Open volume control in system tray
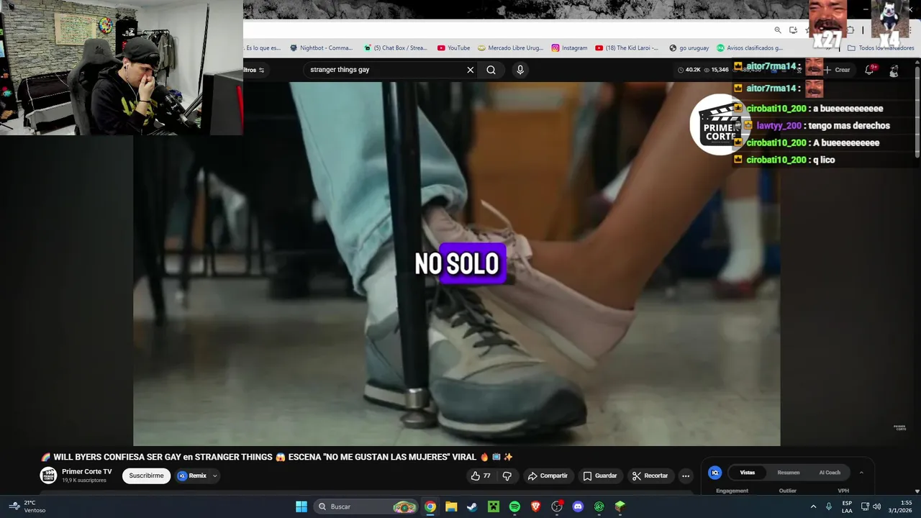921x518 pixels. pyautogui.click(x=876, y=506)
